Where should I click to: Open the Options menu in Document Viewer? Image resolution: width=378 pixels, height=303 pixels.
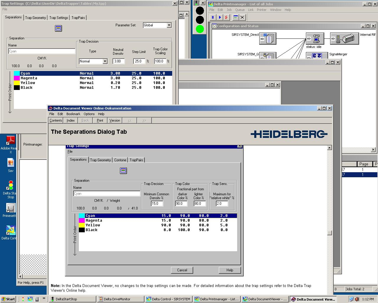point(89,114)
